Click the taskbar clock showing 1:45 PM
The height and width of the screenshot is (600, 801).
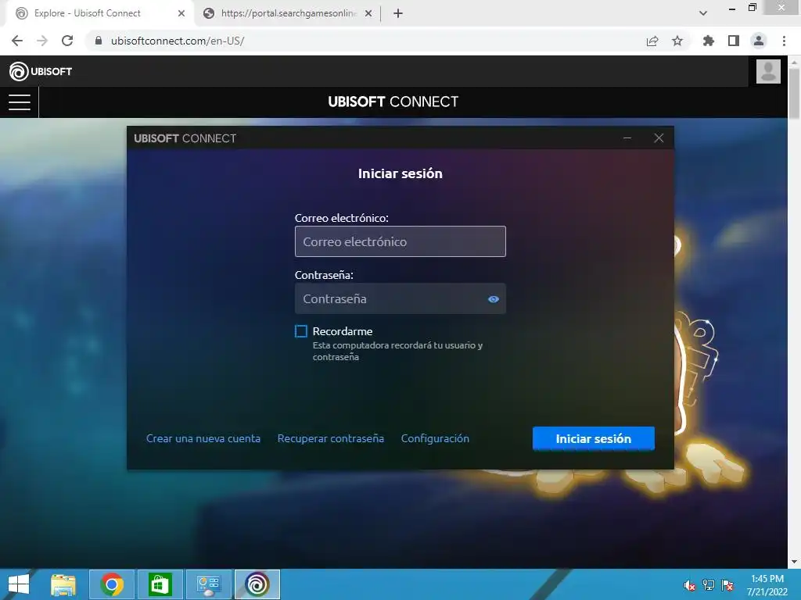[767, 584]
